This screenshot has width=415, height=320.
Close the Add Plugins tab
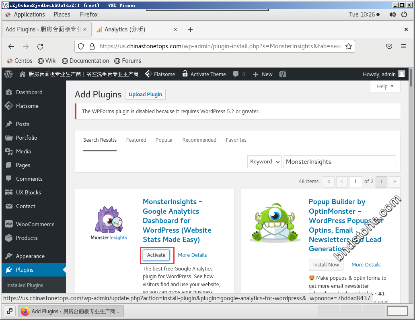tap(85, 29)
